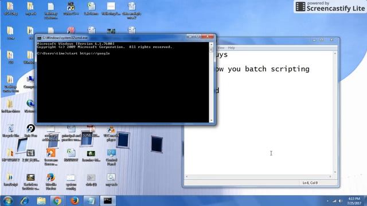Click the Command Prompt scroll-up arrow
The width and height of the screenshot is (367, 206).
212,45
